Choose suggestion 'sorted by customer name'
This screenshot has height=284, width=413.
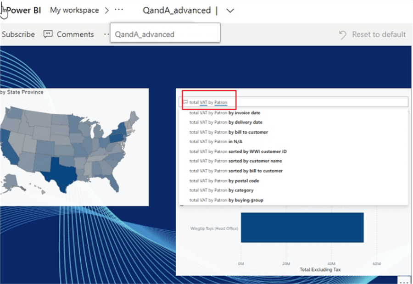tap(294, 161)
